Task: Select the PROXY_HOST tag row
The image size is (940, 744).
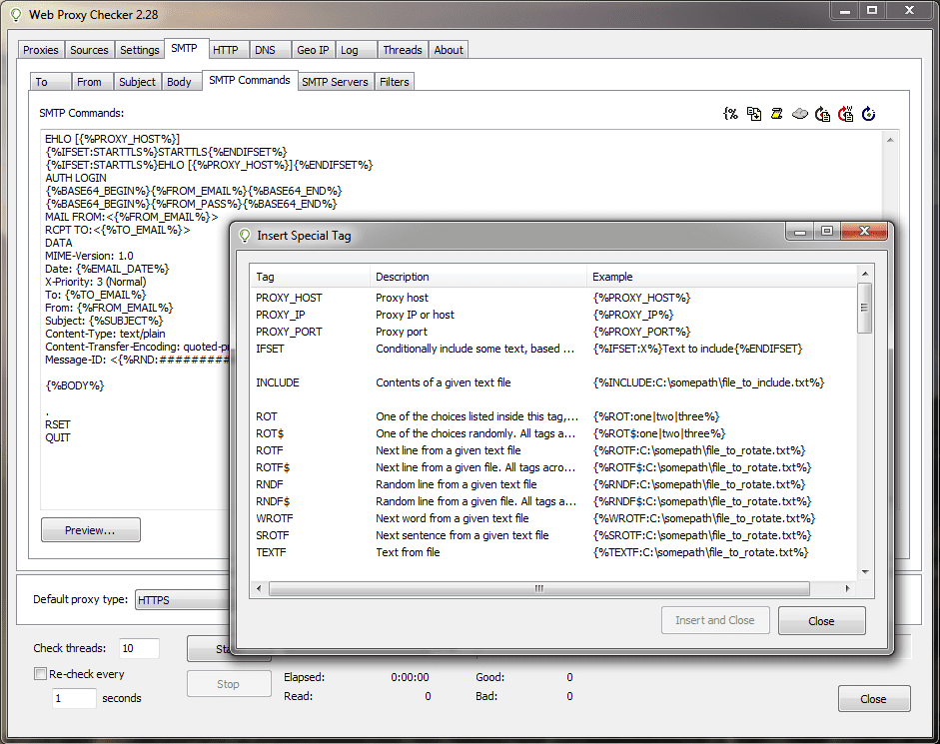Action: pyautogui.click(x=554, y=298)
